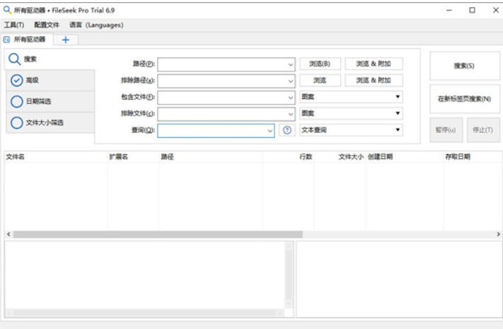Click 在新标签页搜索(N) button
503x329 pixels.
[465, 99]
